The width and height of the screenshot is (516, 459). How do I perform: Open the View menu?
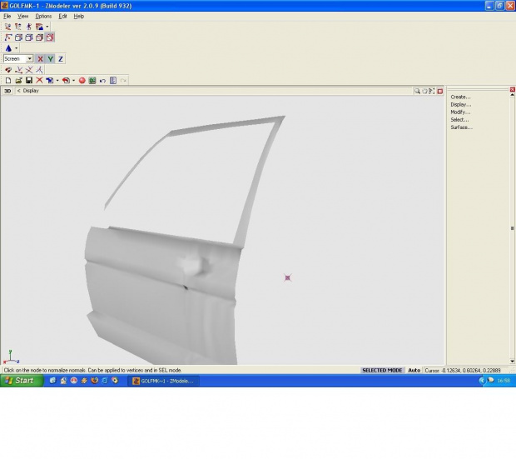tap(22, 16)
